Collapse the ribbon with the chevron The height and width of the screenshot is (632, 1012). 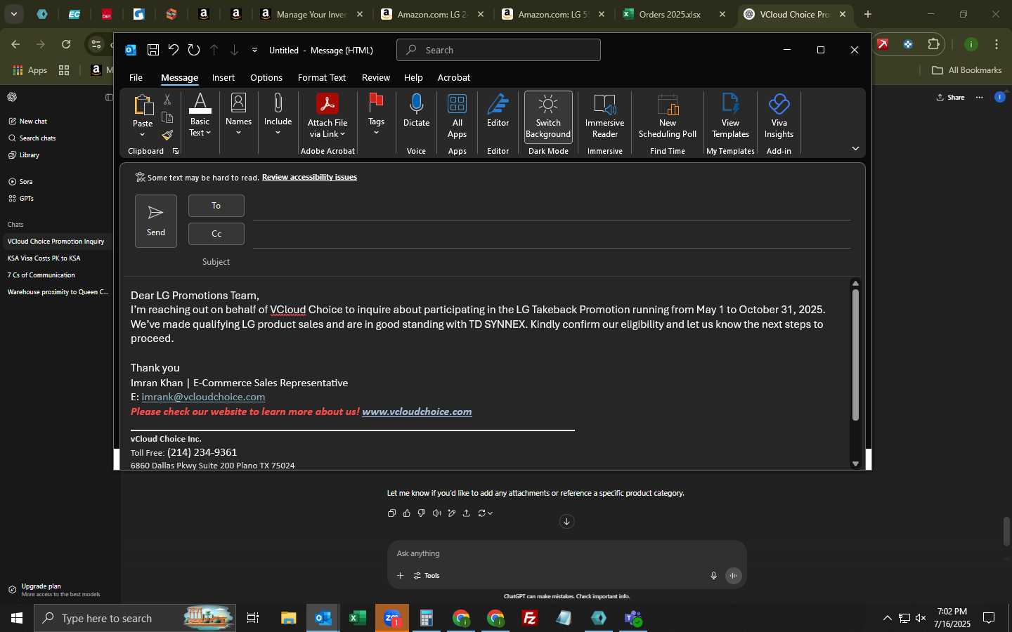point(855,148)
